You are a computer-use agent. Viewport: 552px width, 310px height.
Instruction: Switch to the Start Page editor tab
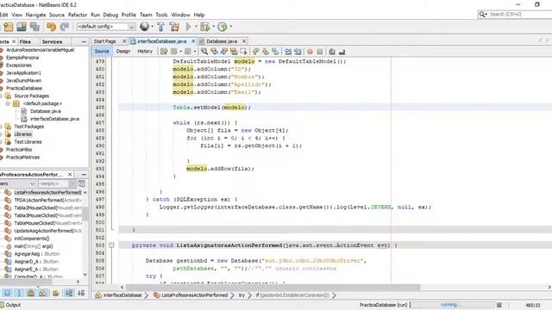pyautogui.click(x=105, y=41)
